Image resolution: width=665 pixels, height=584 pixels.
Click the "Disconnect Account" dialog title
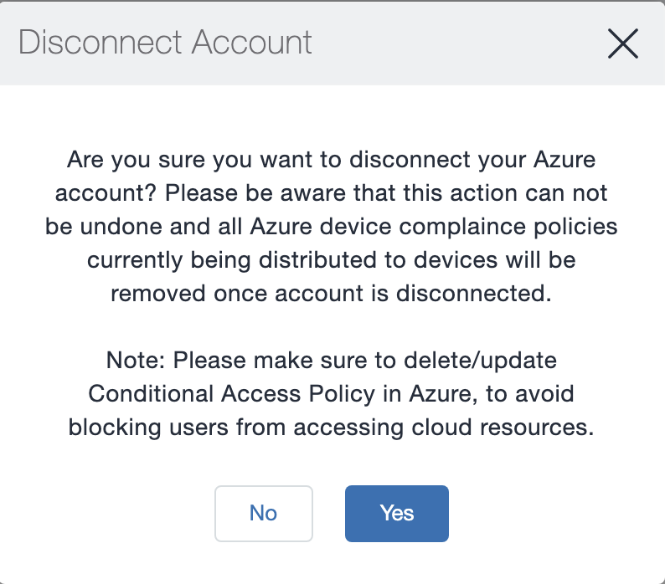pyautogui.click(x=165, y=43)
